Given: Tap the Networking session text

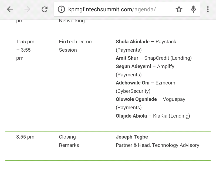Looking at the screenshot, I should (x=72, y=21).
